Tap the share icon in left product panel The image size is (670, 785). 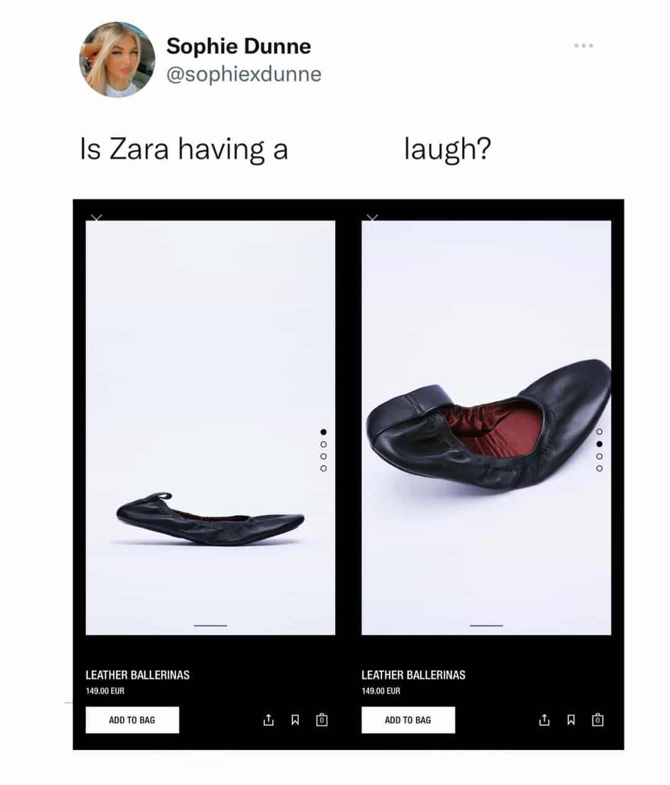pos(268,720)
